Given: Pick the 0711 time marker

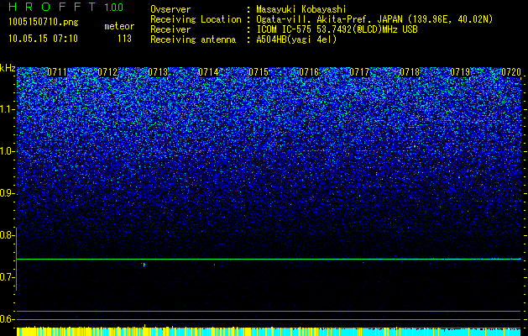Looking at the screenshot, I should click(57, 72).
